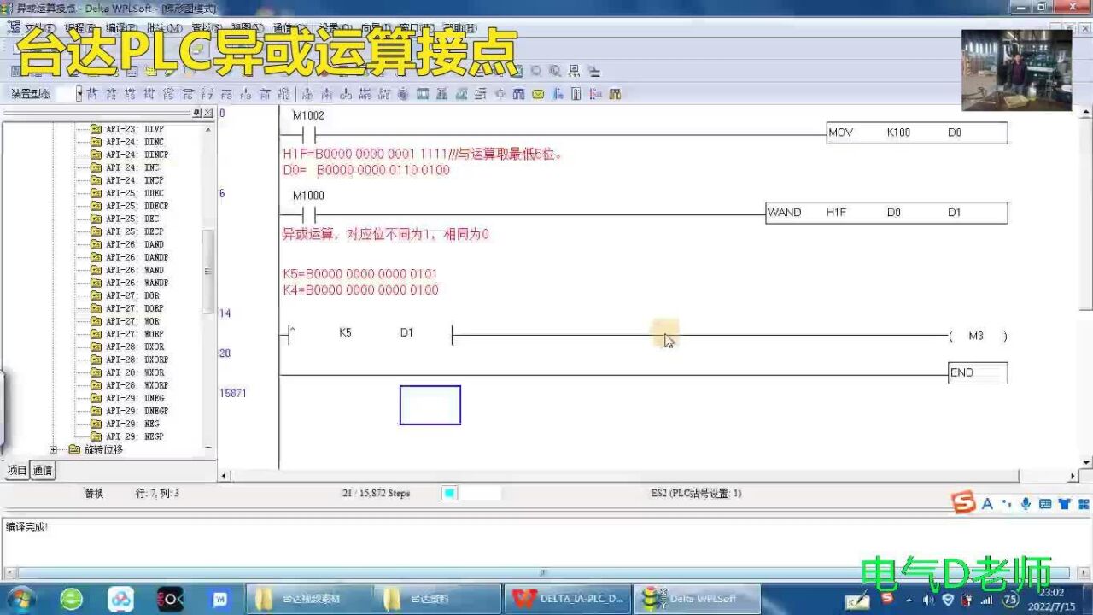
Task: Select the END instruction block
Action: pyautogui.click(x=978, y=372)
